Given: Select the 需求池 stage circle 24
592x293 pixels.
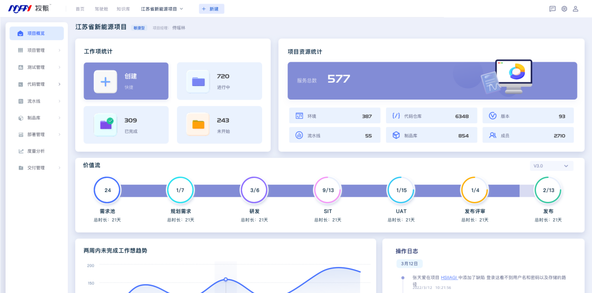Looking at the screenshot, I should click(x=107, y=190).
